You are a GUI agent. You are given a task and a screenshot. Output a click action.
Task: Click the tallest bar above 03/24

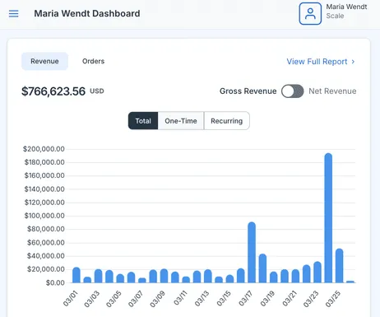pyautogui.click(x=328, y=218)
